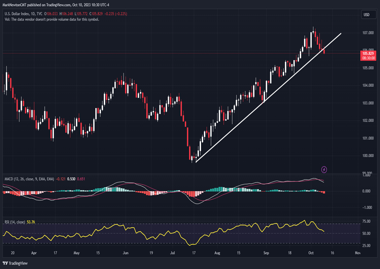Click the U.S. Dollar Index symbol title
380x269 pixels.
(x=23, y=14)
